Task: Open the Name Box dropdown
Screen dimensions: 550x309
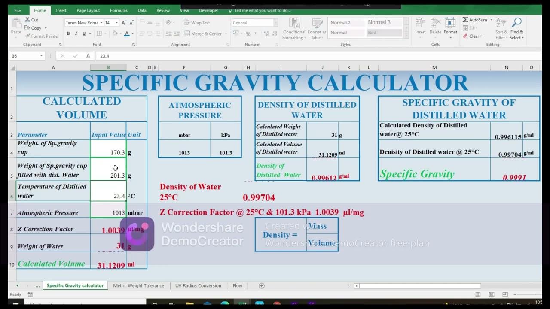Action: click(41, 56)
